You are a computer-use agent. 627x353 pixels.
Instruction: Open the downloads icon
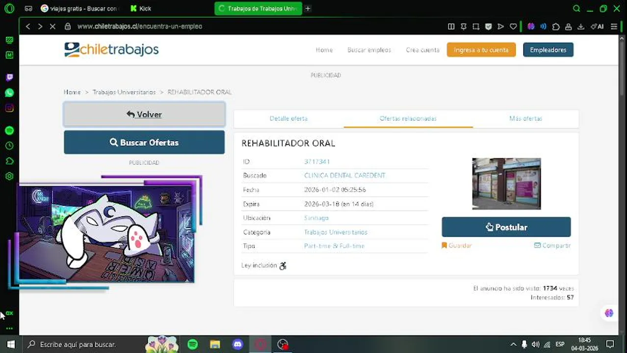click(x=581, y=26)
